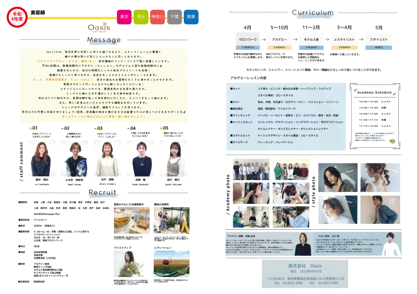Click the 株式会社 Oasis company name
This screenshot has width=417, height=294.
click(x=305, y=266)
